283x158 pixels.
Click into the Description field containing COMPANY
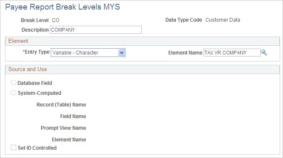(x=96, y=30)
